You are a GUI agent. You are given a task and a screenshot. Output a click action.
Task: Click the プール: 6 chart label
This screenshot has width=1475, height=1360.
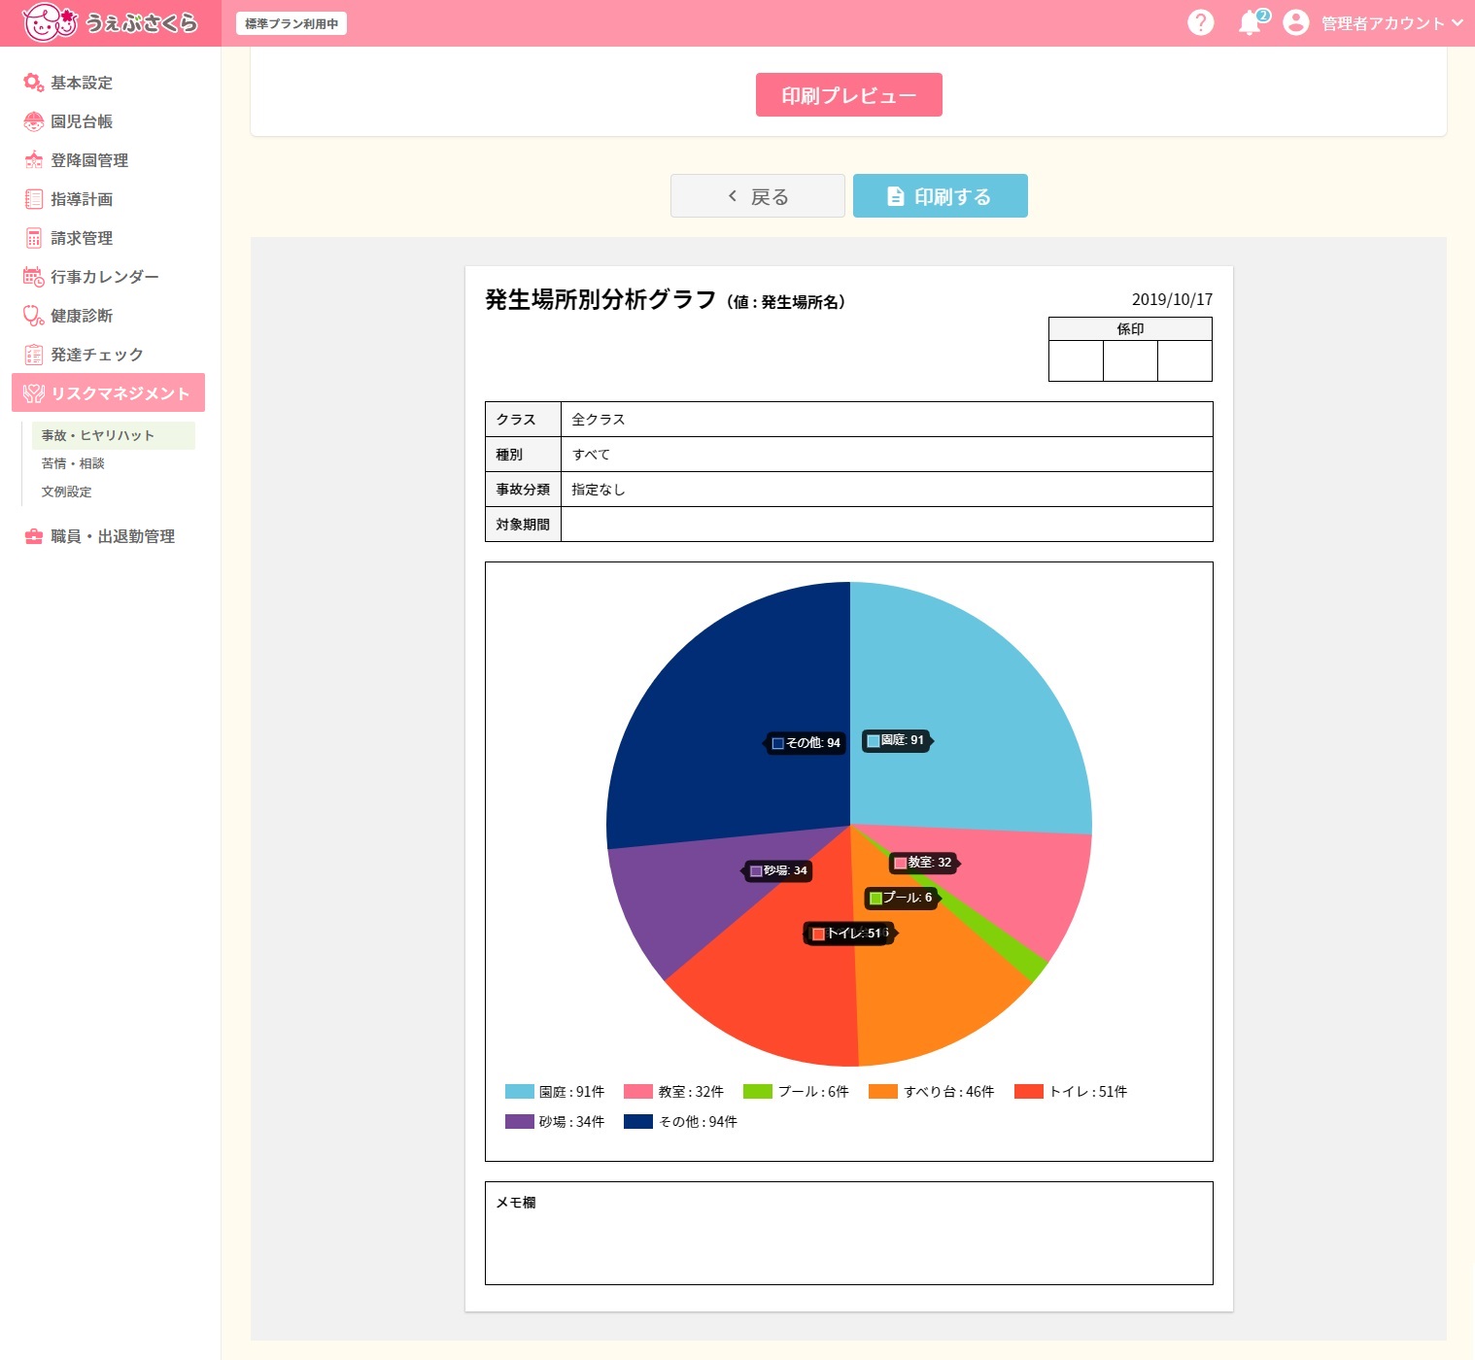[903, 898]
